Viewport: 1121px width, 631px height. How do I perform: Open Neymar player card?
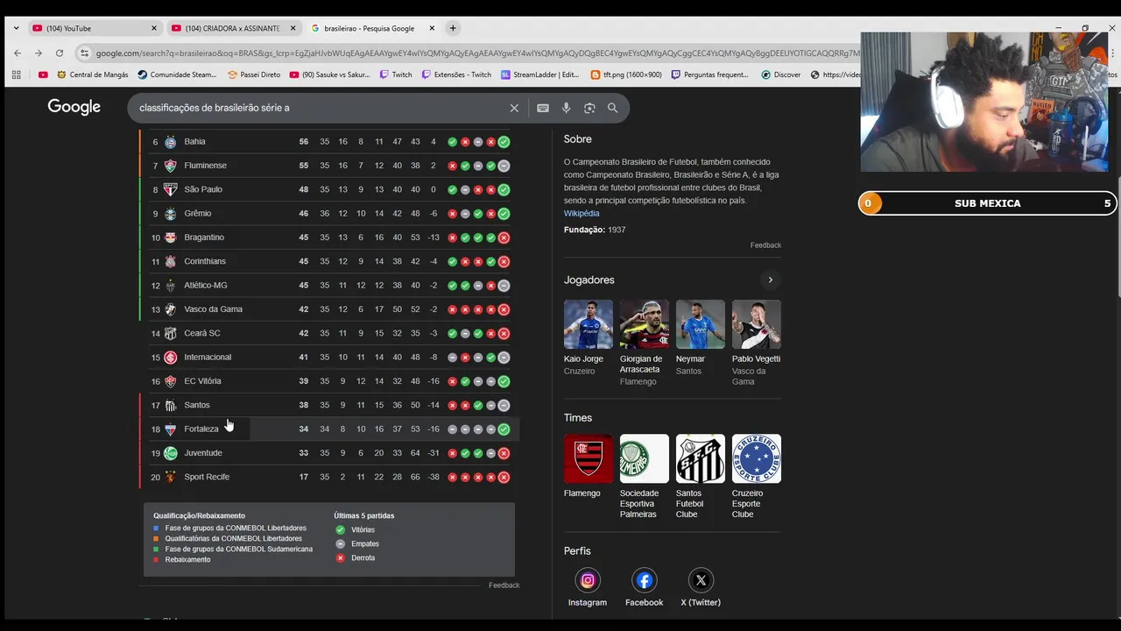[x=700, y=338]
